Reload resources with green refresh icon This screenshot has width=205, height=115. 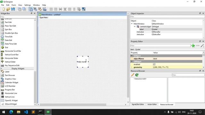(x=137, y=75)
